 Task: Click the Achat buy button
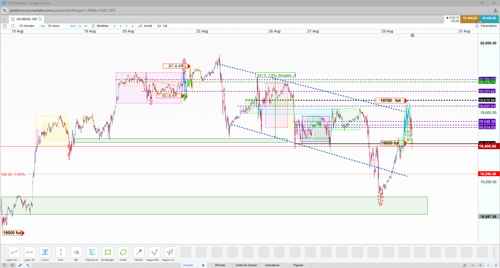[x=145, y=26]
